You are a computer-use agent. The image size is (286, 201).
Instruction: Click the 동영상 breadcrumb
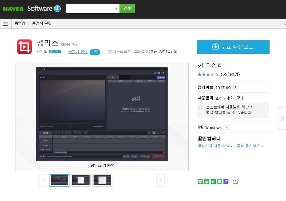tap(20, 23)
